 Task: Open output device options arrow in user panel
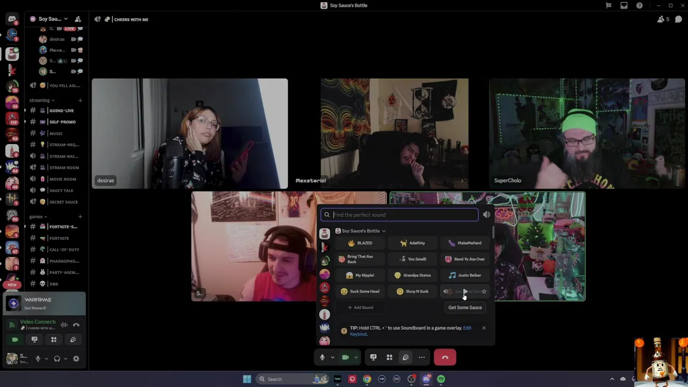pyautogui.click(x=66, y=359)
